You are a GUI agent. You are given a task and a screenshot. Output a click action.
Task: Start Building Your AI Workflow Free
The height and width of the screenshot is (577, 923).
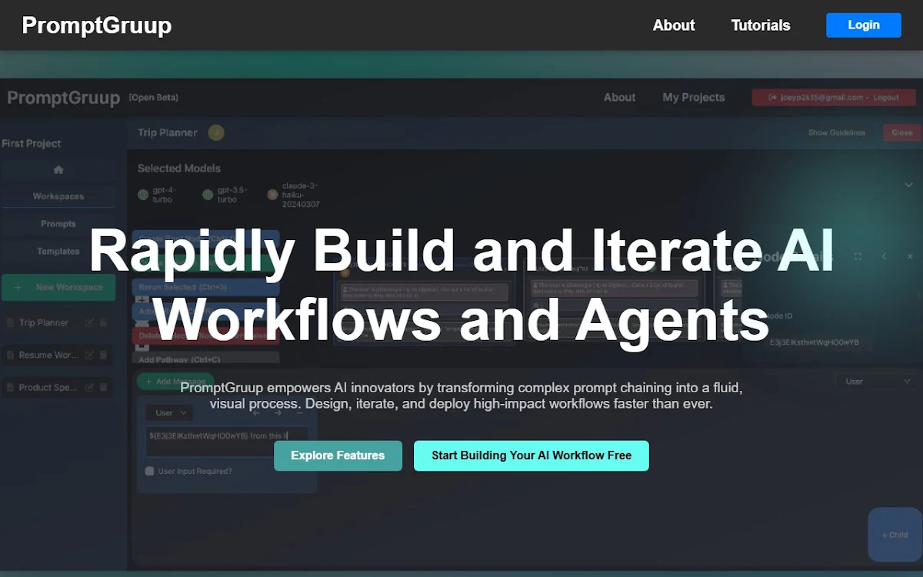pos(531,455)
